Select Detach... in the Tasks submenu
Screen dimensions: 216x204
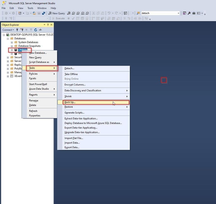(94, 68)
